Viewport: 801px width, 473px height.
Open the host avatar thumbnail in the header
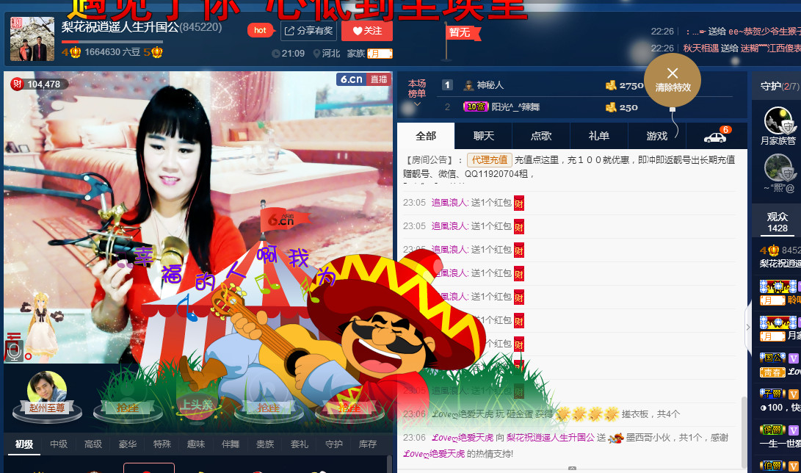(32, 39)
